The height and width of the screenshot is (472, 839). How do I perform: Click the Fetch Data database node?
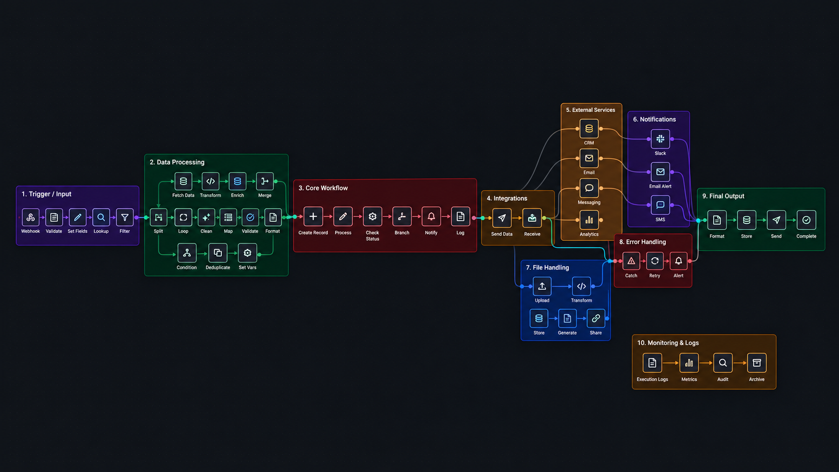[x=184, y=181]
